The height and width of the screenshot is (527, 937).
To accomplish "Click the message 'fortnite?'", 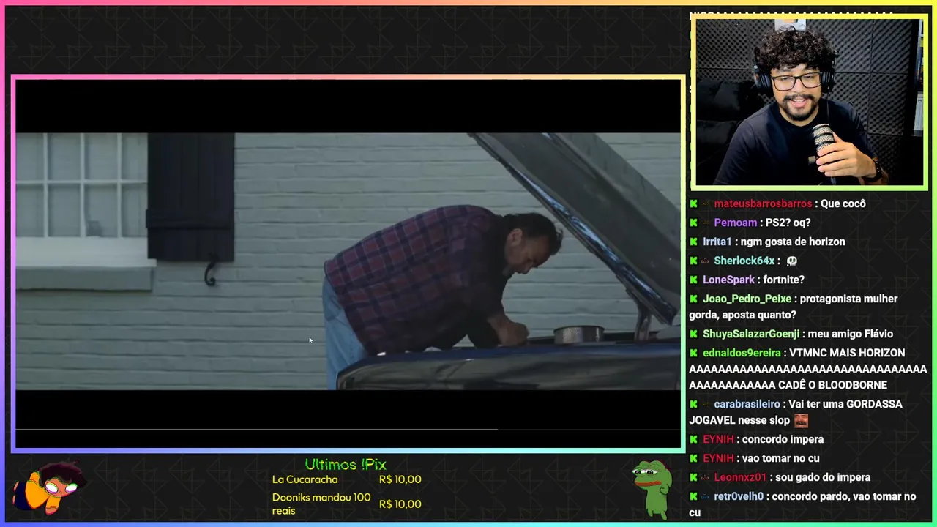I will click(x=783, y=280).
